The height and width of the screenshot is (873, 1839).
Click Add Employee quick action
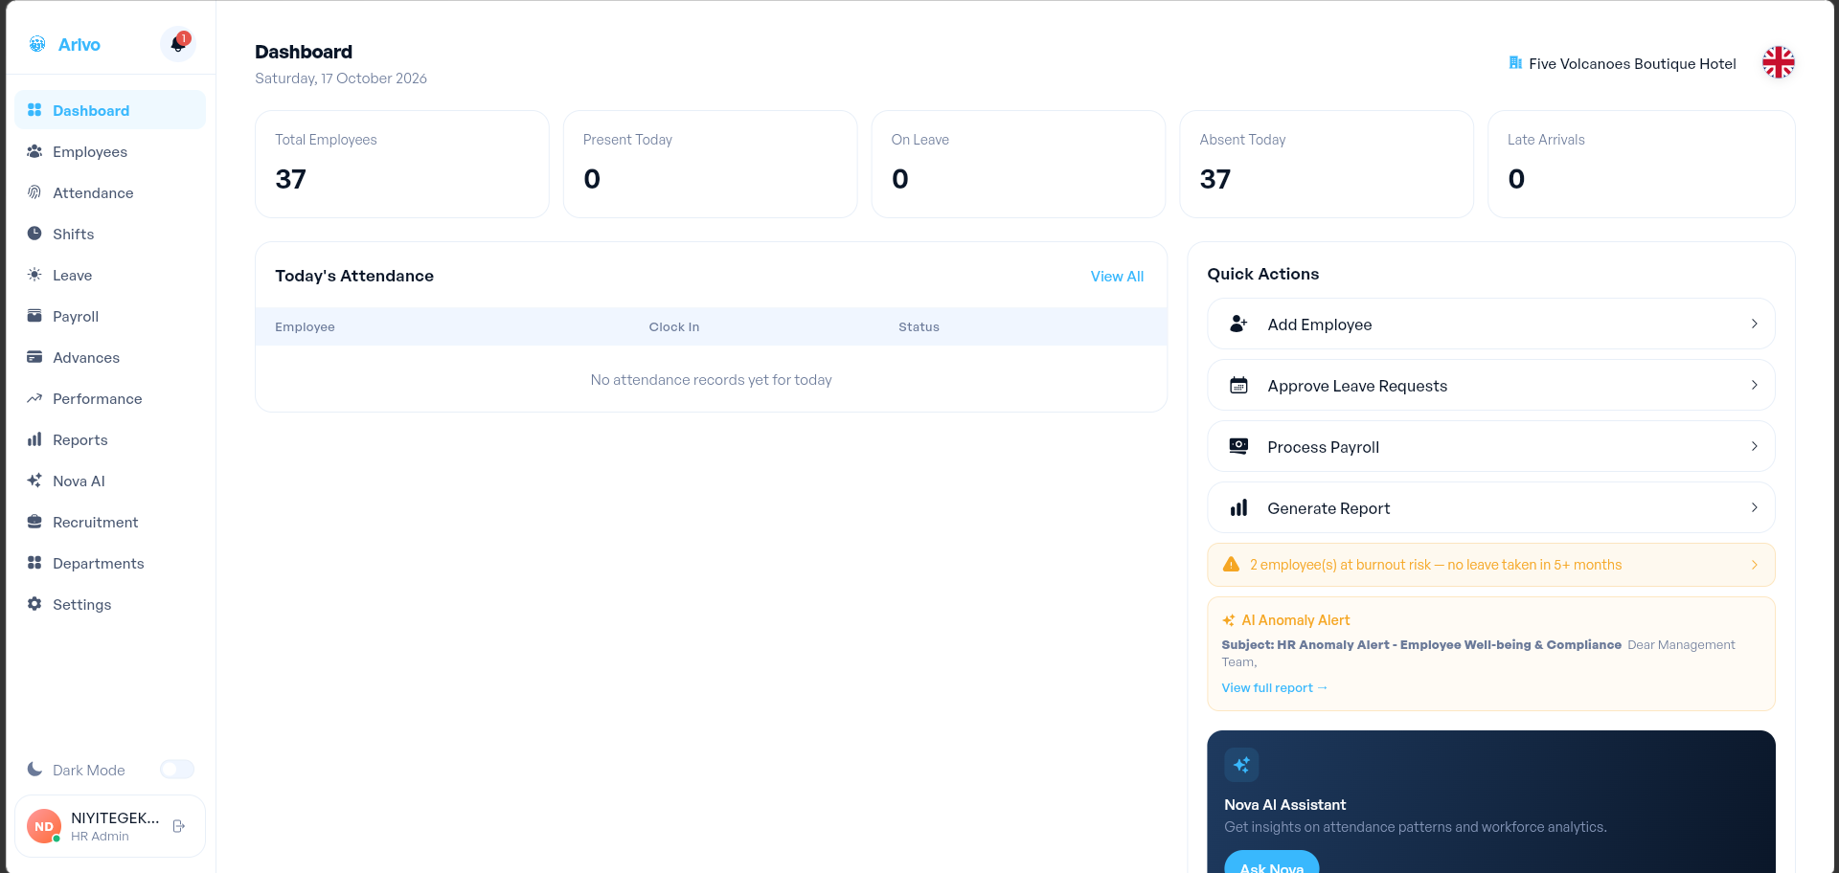(x=1490, y=324)
